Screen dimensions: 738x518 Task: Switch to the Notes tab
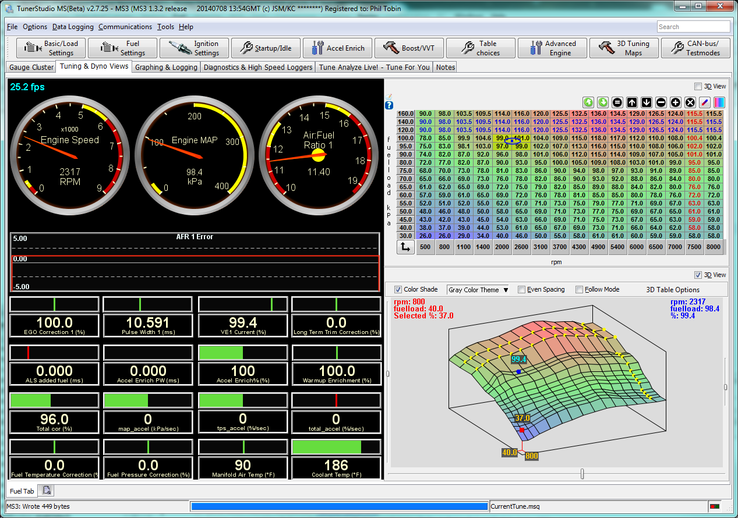[x=446, y=68]
